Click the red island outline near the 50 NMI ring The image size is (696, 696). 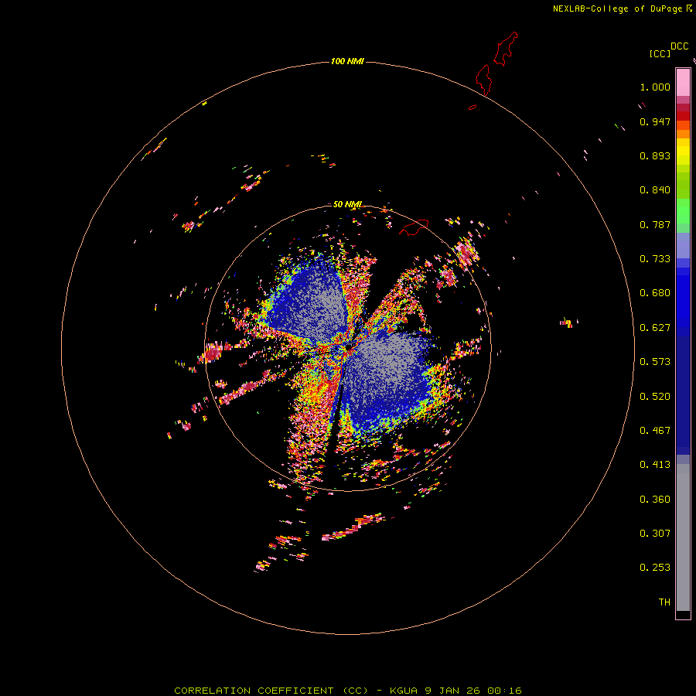[x=414, y=227]
